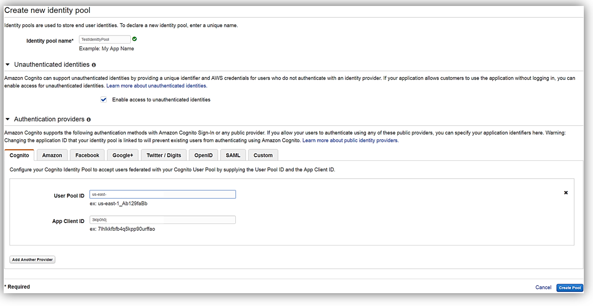Collapse the Authentication providers section
Viewport: 593px width, 306px height.
[x=7, y=119]
